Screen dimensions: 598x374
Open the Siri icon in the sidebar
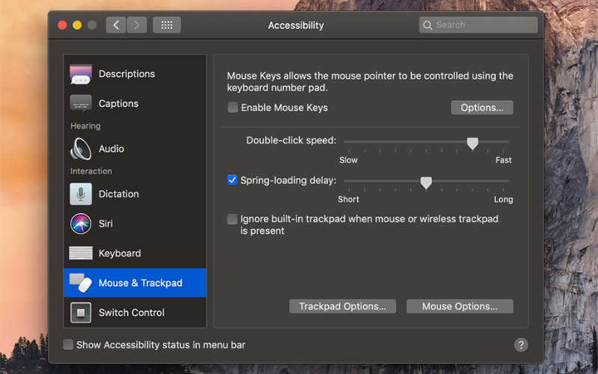(81, 224)
